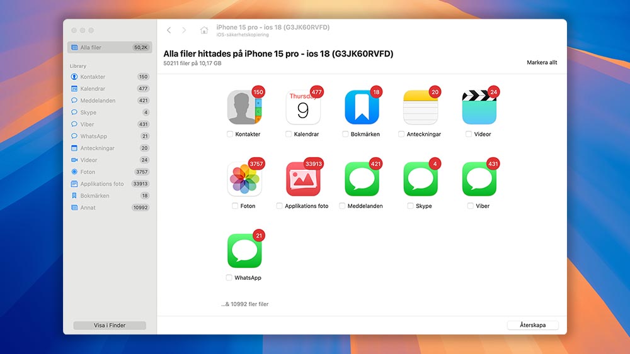Screen dimensions: 630x354
Task: Check the WhatsApp checkbox
Action: pos(229,277)
